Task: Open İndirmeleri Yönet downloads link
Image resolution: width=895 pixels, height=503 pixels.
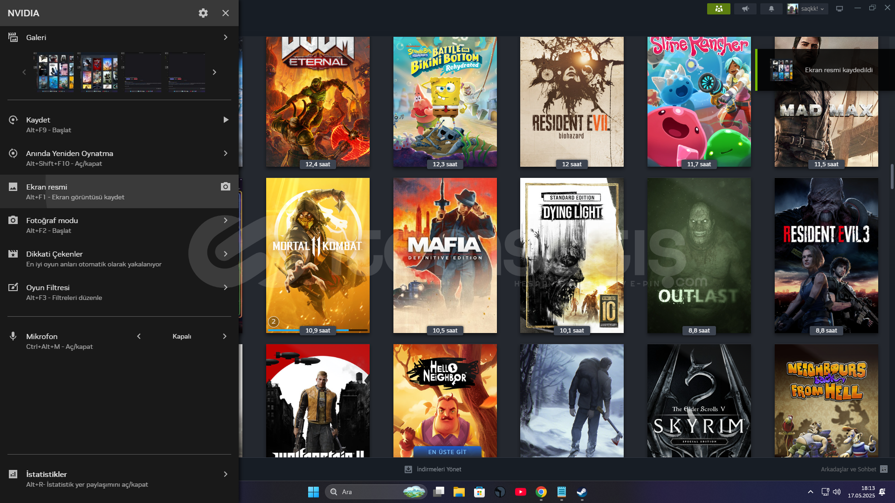Action: coord(433,469)
